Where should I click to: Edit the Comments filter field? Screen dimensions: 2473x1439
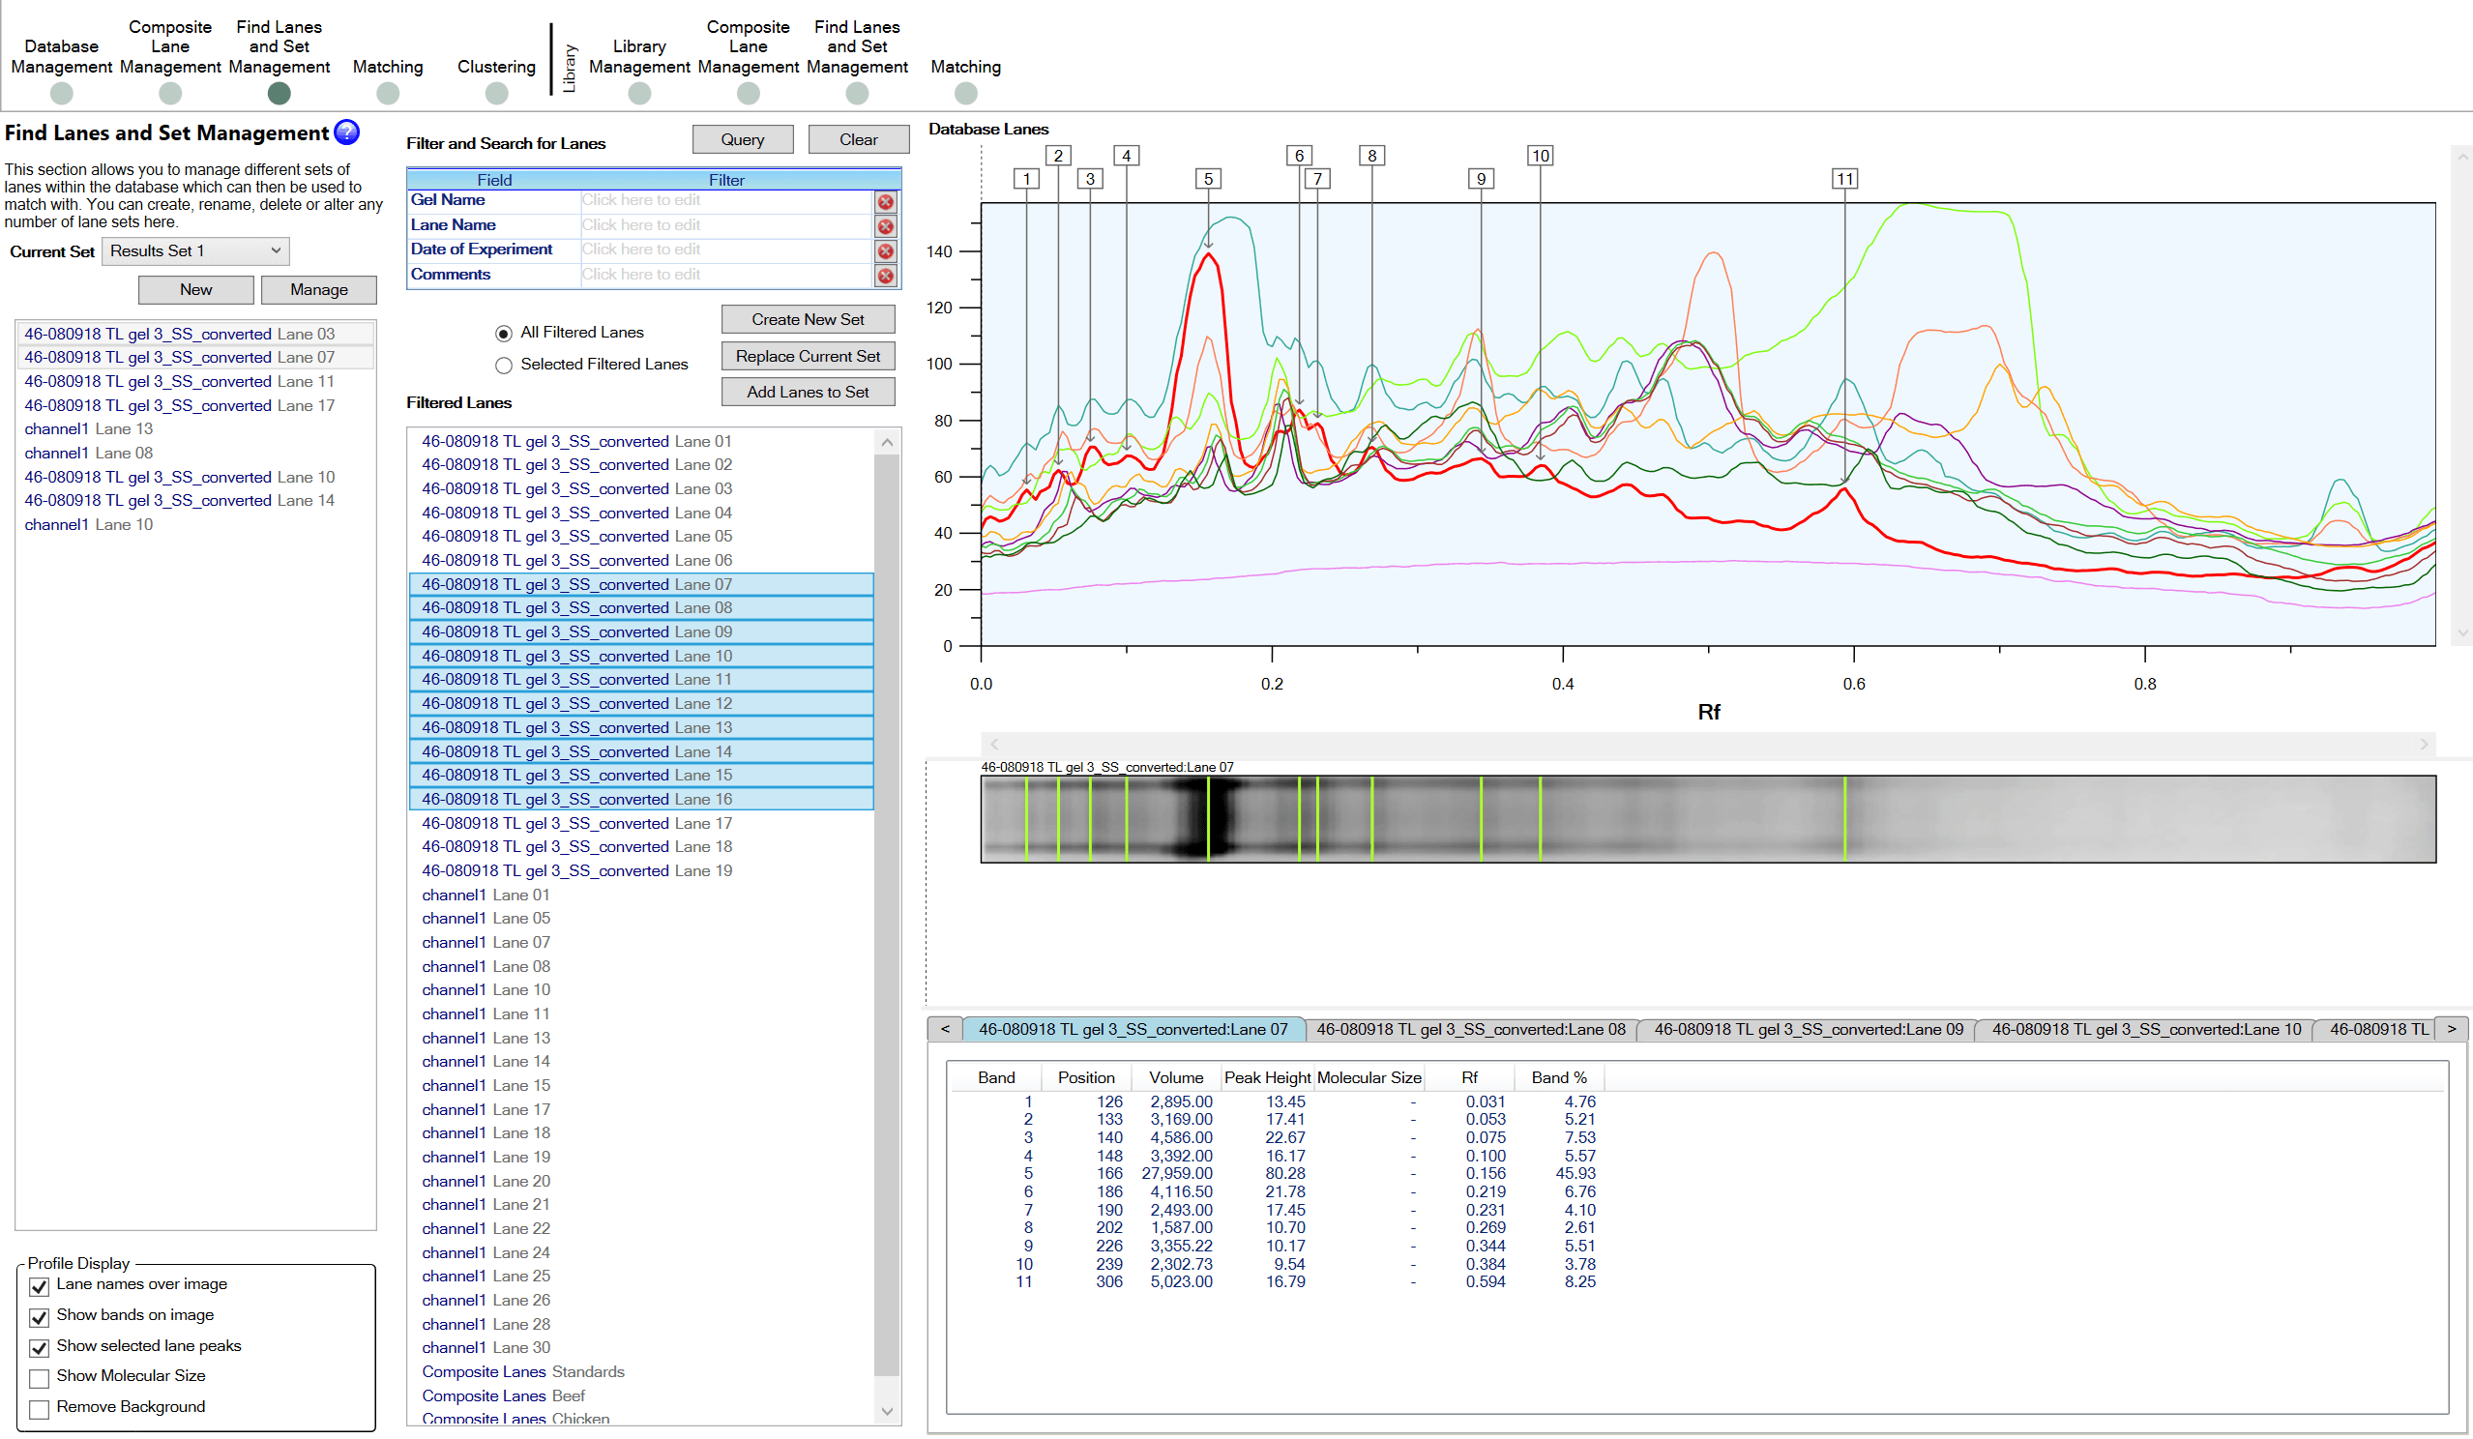[x=726, y=275]
